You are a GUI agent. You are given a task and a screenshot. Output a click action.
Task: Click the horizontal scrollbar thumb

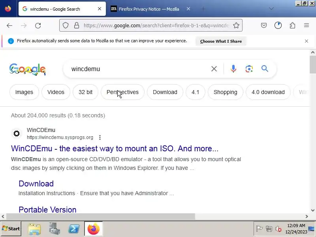[101, 216]
